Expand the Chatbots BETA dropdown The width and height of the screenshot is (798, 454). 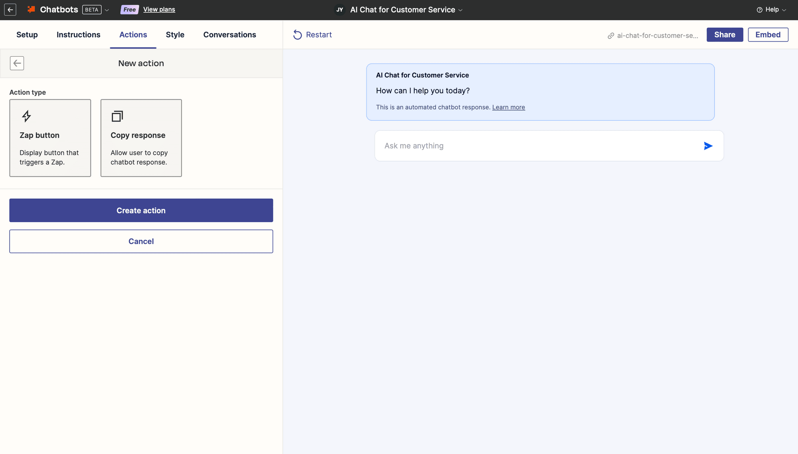coord(107,10)
